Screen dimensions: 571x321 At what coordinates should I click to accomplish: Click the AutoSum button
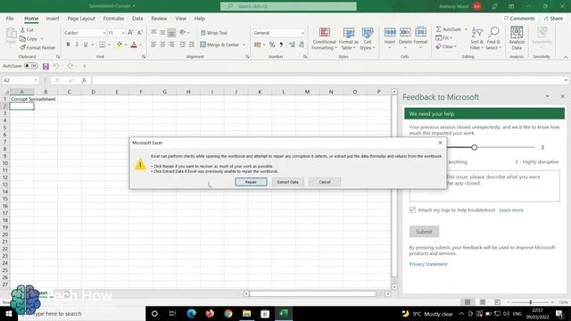pyautogui.click(x=449, y=29)
